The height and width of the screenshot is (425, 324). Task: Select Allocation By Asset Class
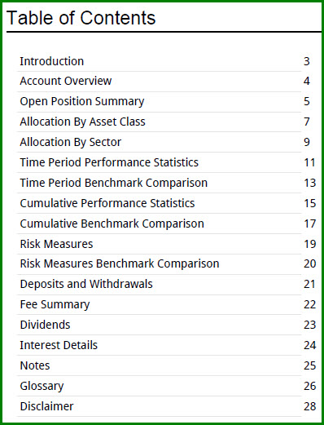click(x=82, y=122)
